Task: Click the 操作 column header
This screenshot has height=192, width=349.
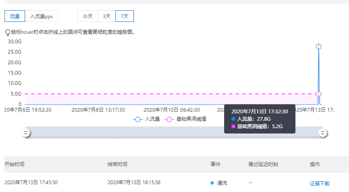Action: pyautogui.click(x=315, y=164)
